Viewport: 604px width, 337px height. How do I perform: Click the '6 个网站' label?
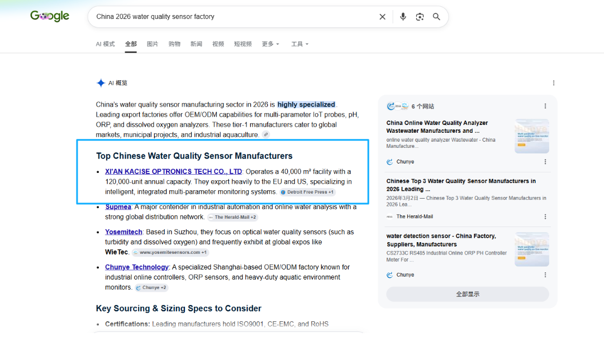point(422,106)
